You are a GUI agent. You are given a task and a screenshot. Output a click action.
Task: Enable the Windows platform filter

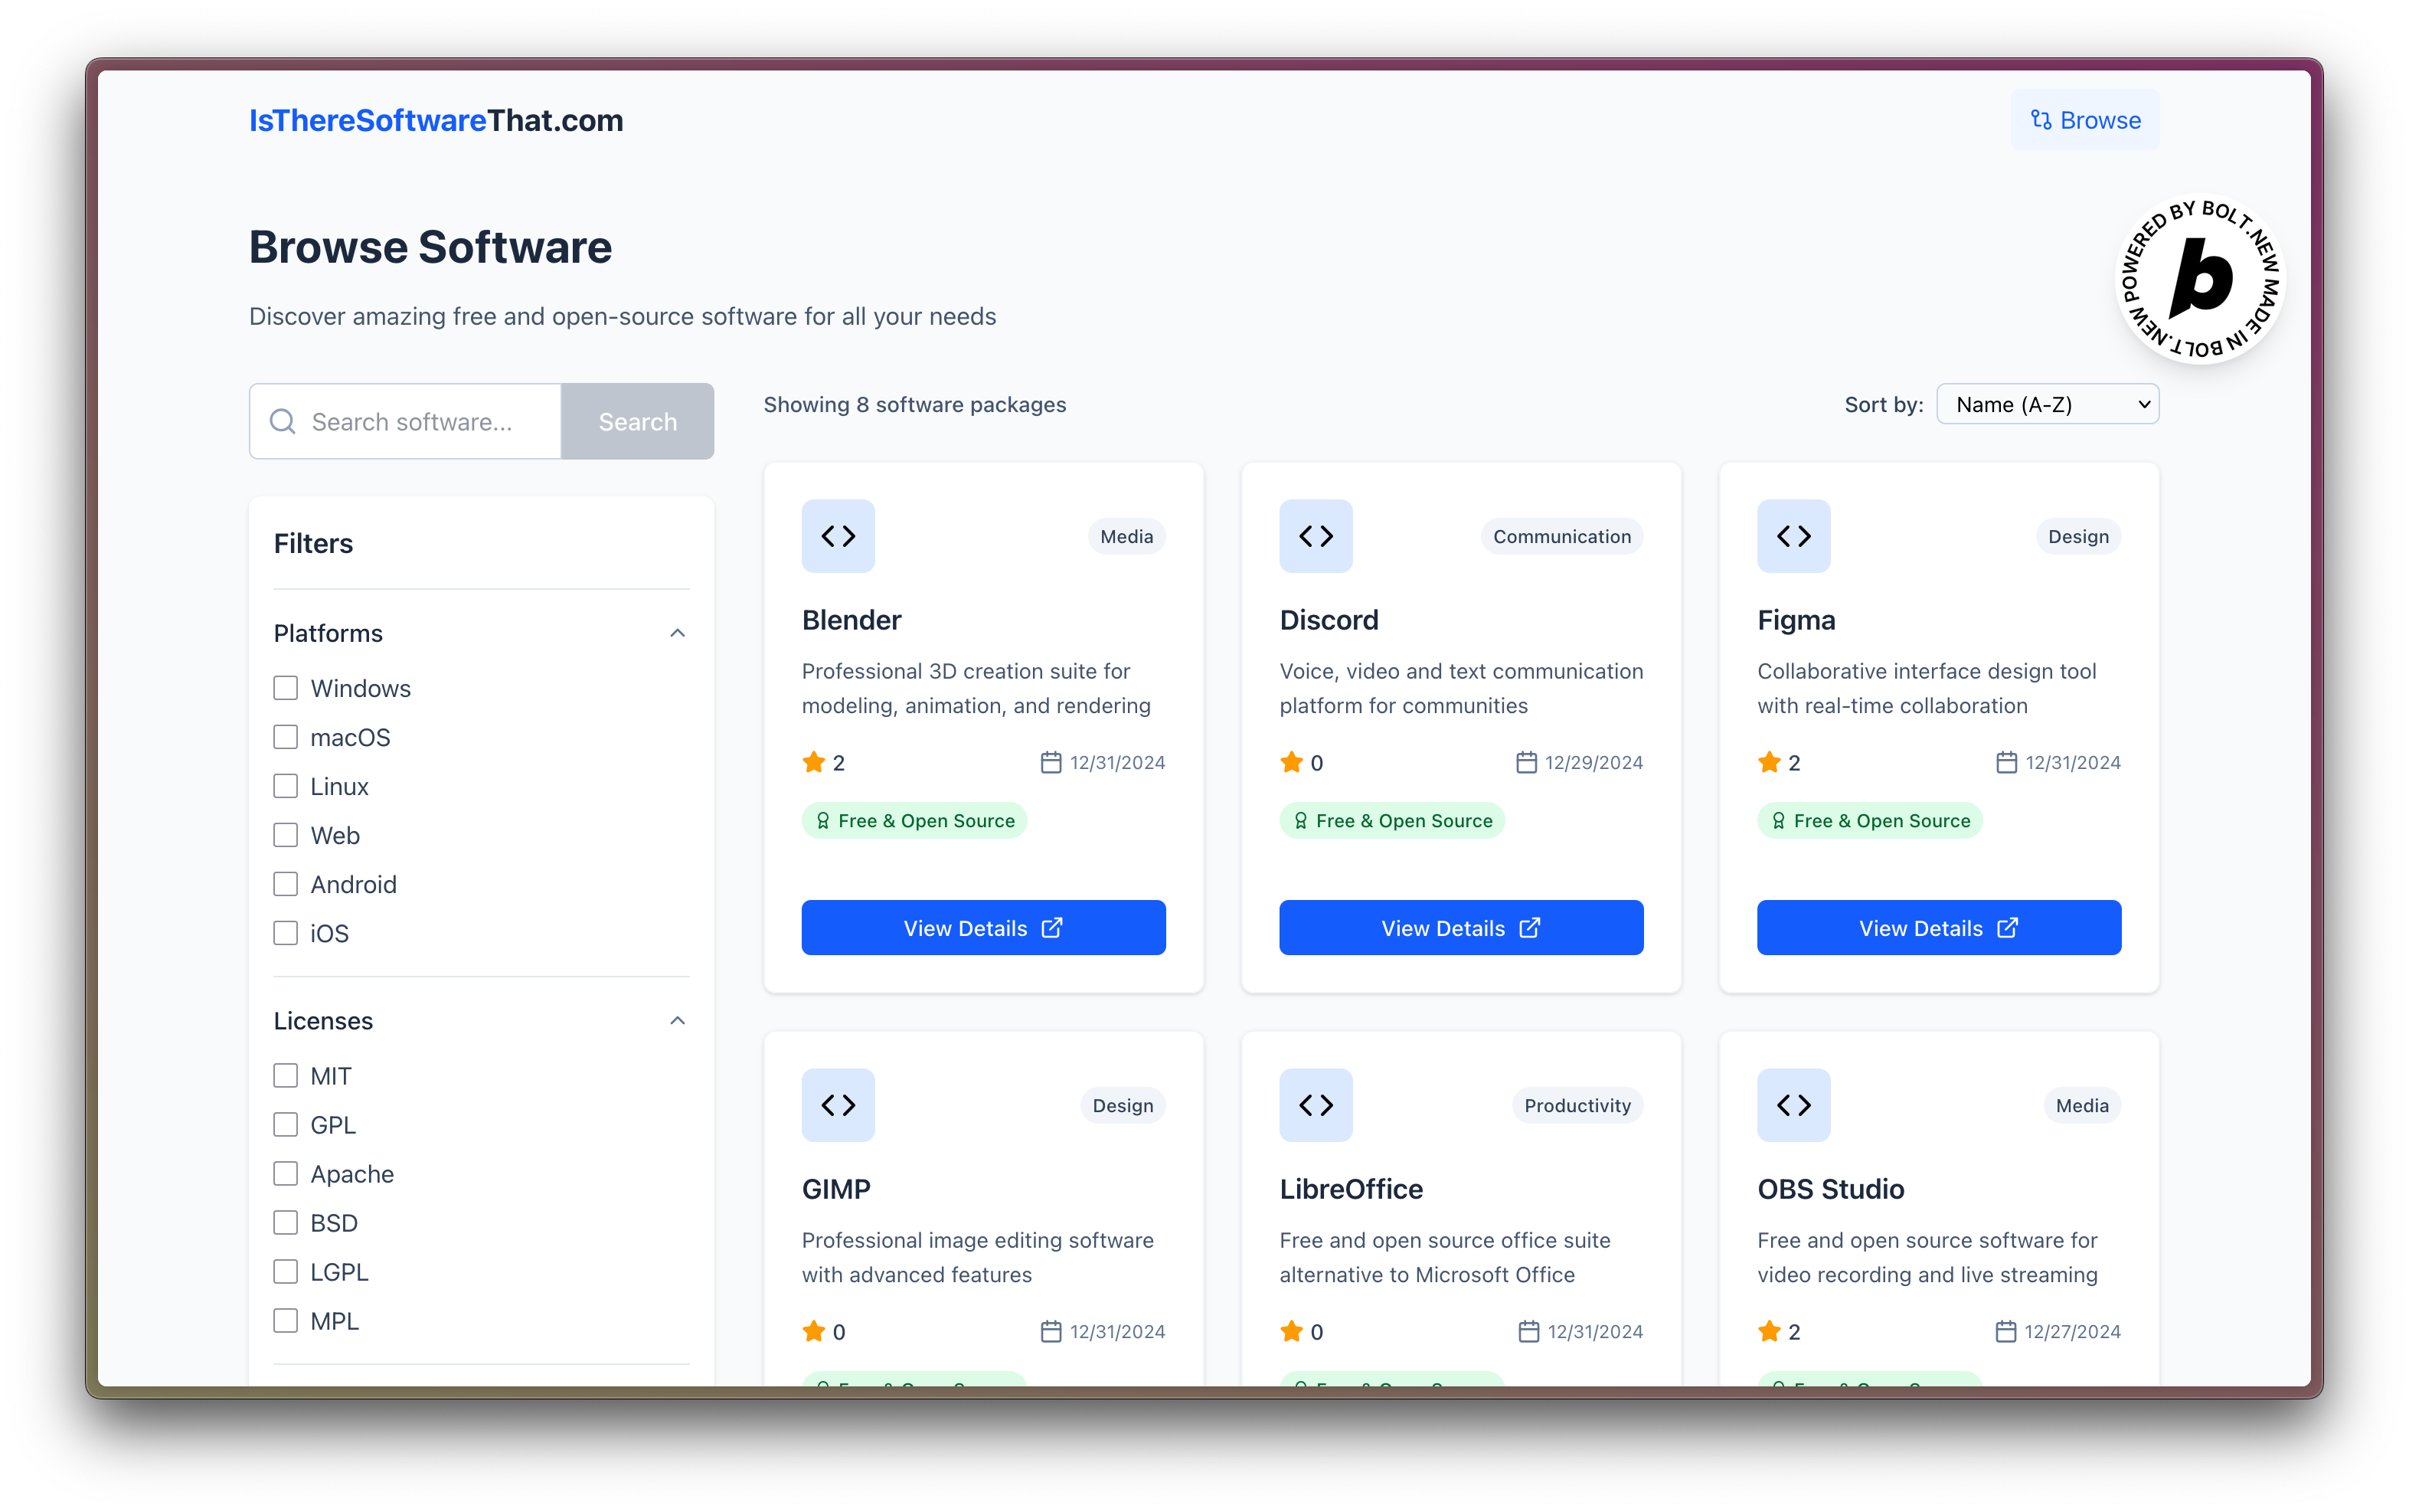pos(286,688)
